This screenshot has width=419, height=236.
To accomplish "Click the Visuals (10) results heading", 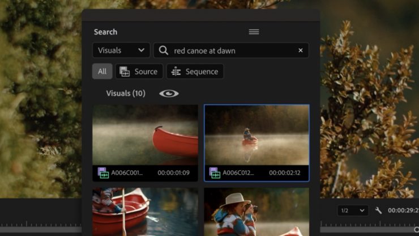I will [x=126, y=94].
